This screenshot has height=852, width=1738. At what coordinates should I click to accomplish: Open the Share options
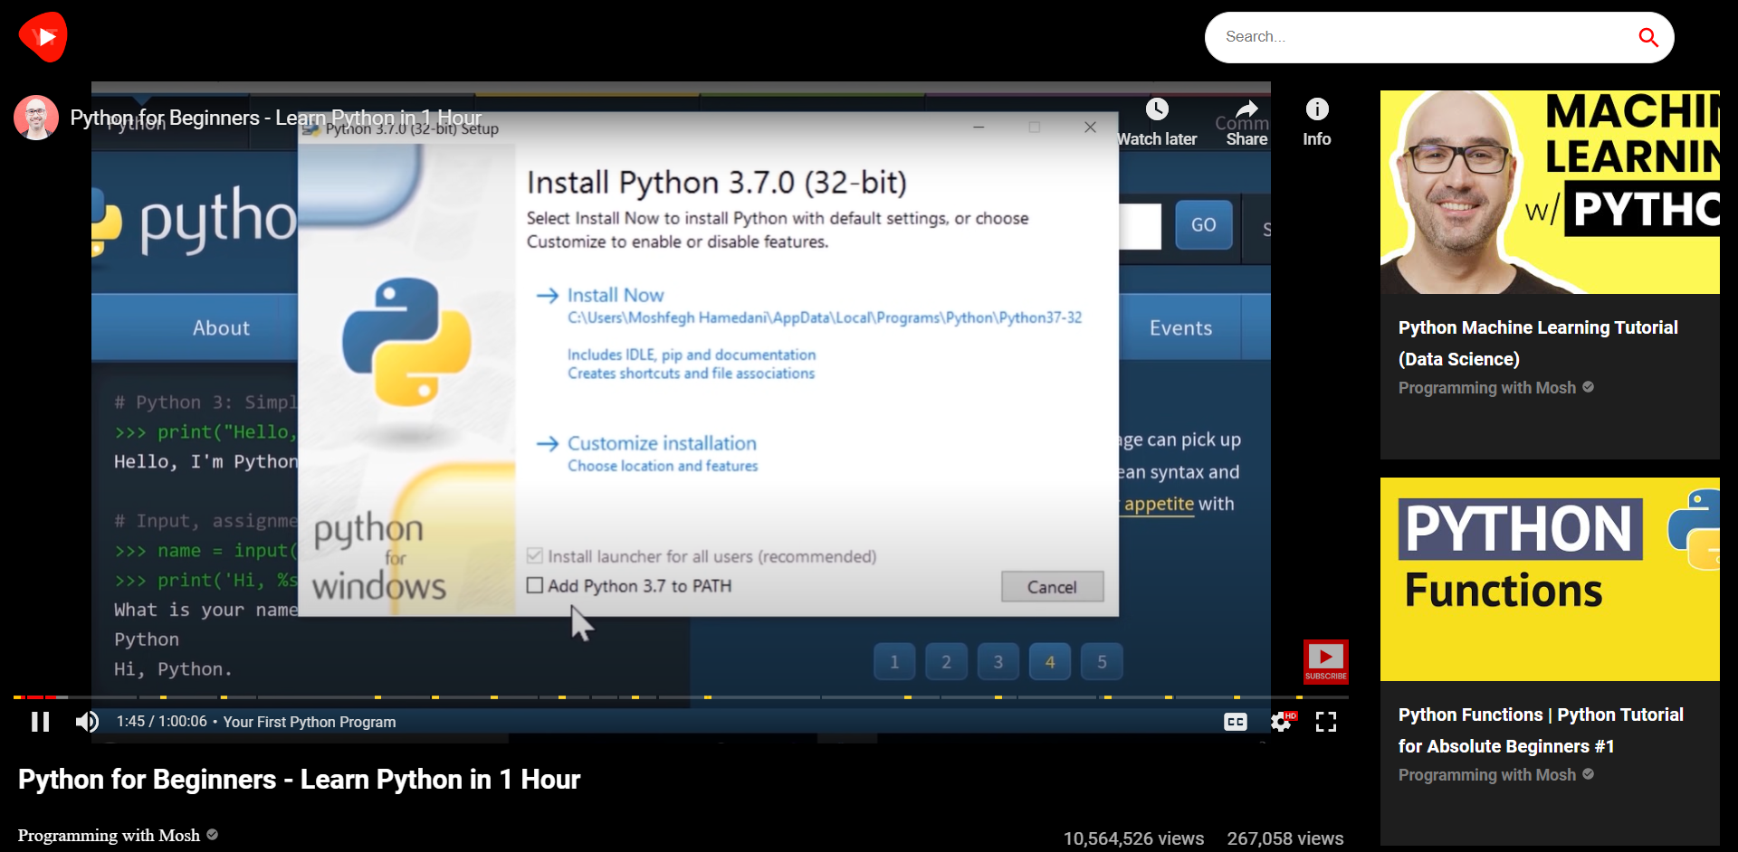point(1245,122)
